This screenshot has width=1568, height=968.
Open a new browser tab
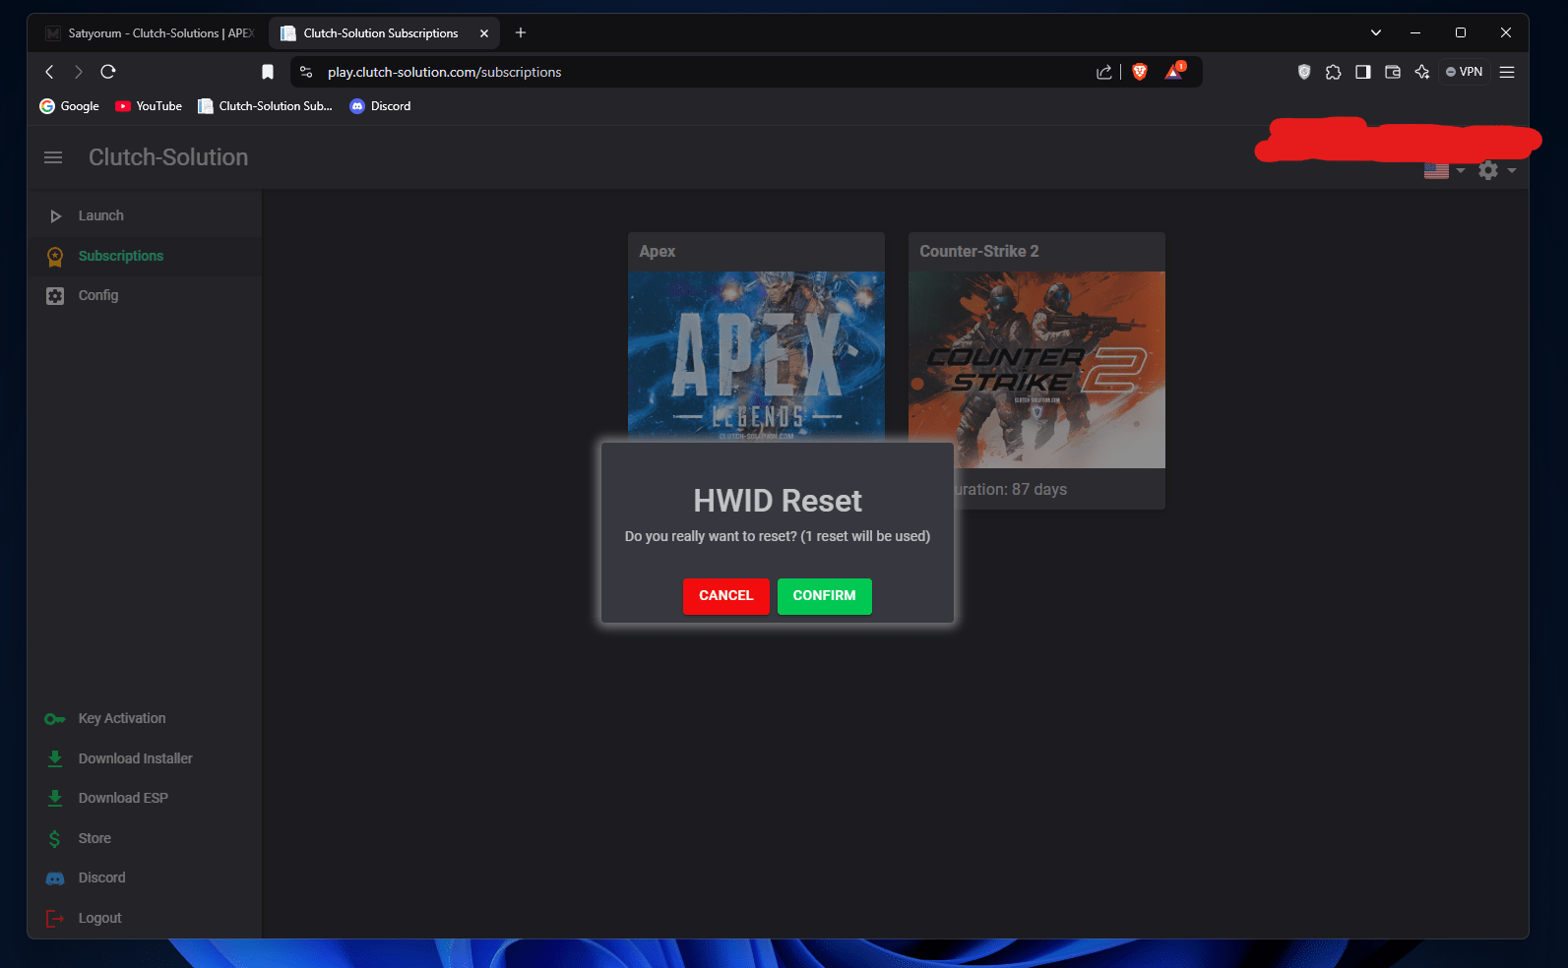[521, 33]
